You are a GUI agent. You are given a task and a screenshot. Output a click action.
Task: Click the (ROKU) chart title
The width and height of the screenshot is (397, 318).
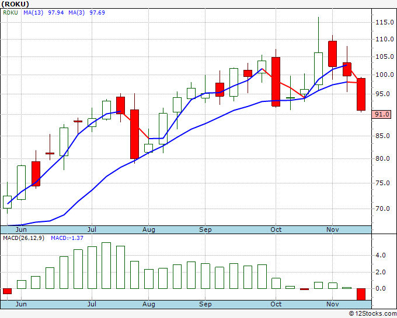coord(15,4)
